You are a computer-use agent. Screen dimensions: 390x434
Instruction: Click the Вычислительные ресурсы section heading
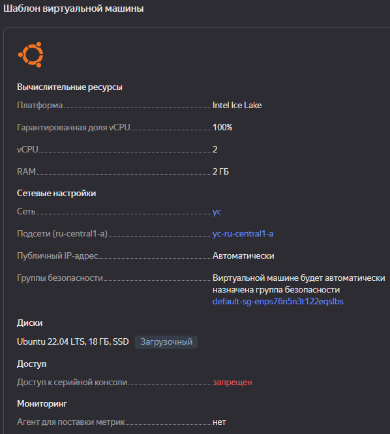pos(70,87)
